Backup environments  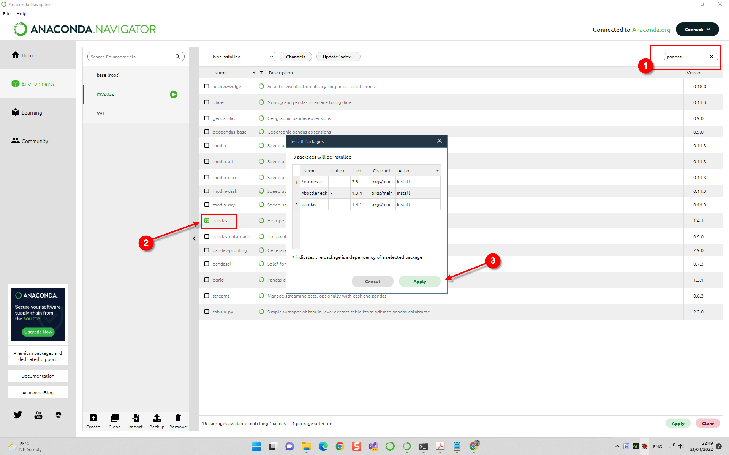[x=157, y=421]
